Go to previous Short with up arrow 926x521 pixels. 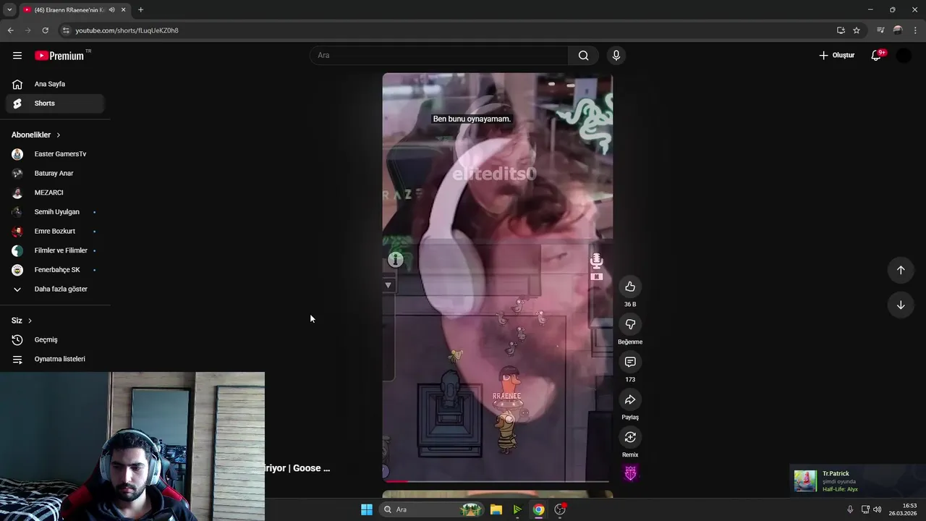coord(901,270)
